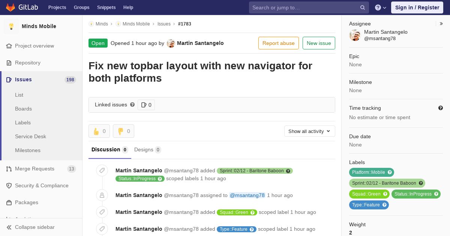Viewport: 450px width, 236px height.
Task: Click the Open status badge
Action: (x=98, y=43)
